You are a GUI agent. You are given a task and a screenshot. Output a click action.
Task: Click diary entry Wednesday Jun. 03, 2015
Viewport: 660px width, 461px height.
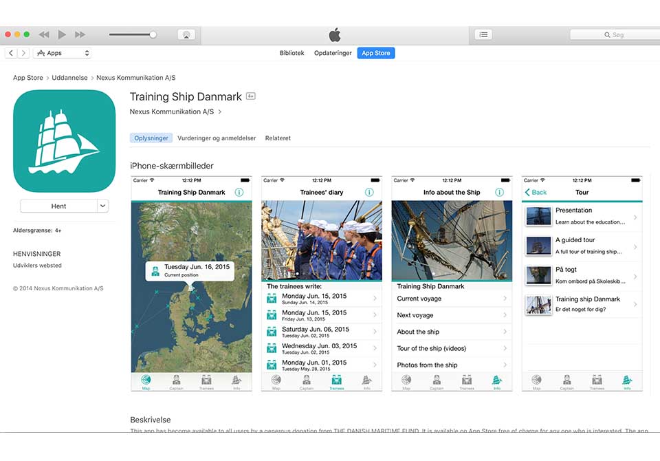(322, 348)
